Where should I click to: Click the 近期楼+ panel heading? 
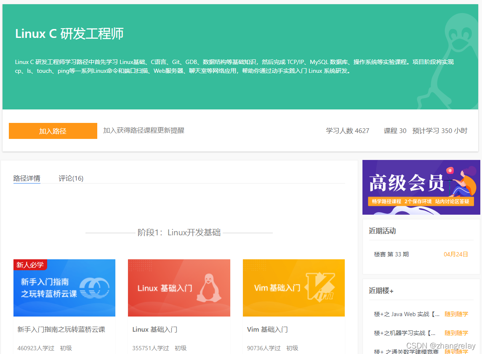tap(381, 290)
